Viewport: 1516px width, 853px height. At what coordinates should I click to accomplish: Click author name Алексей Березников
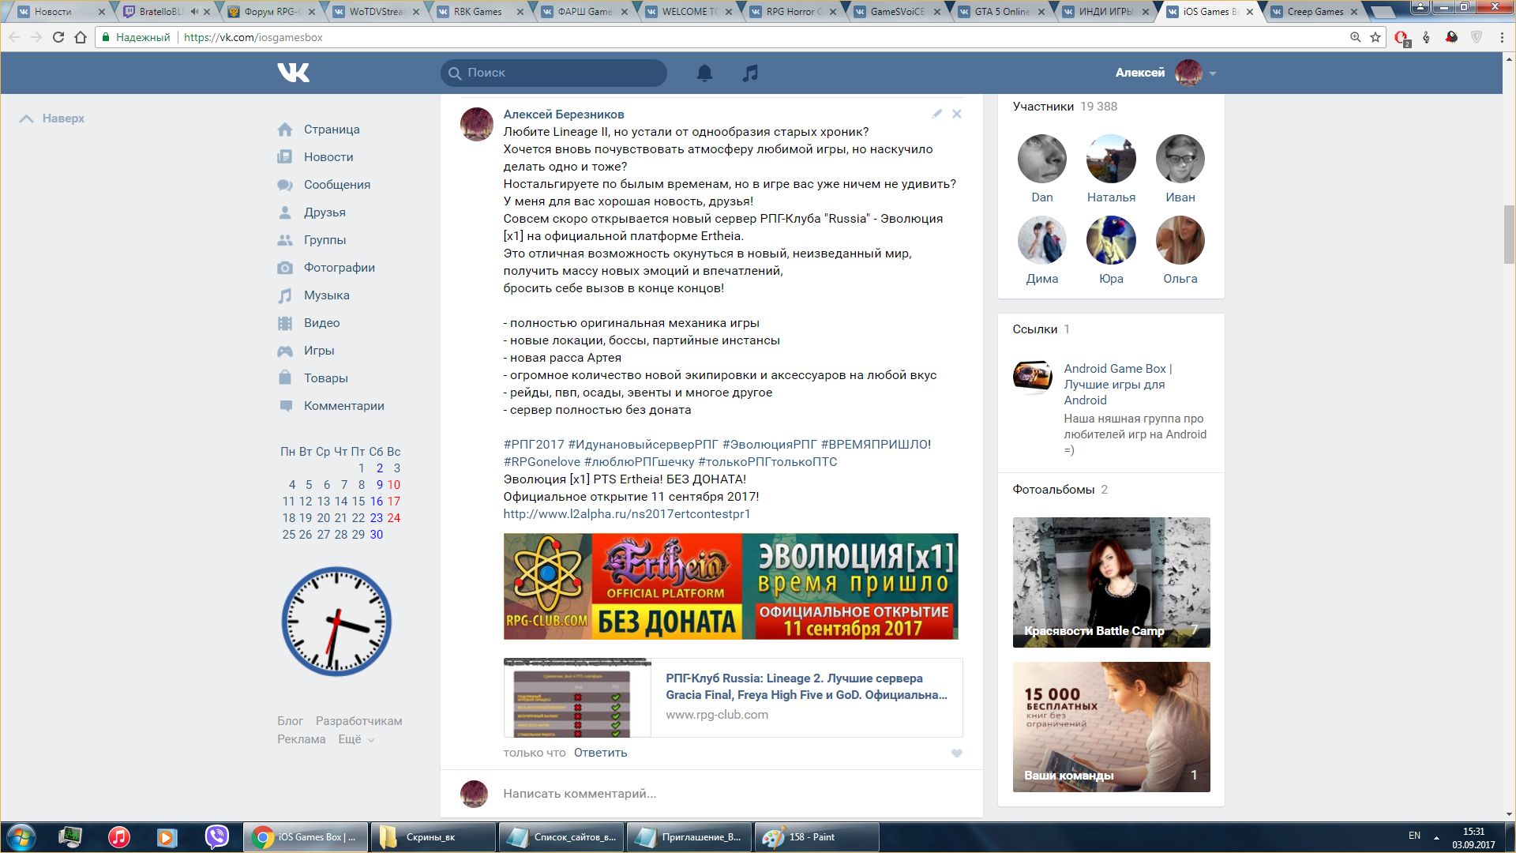[x=564, y=115]
